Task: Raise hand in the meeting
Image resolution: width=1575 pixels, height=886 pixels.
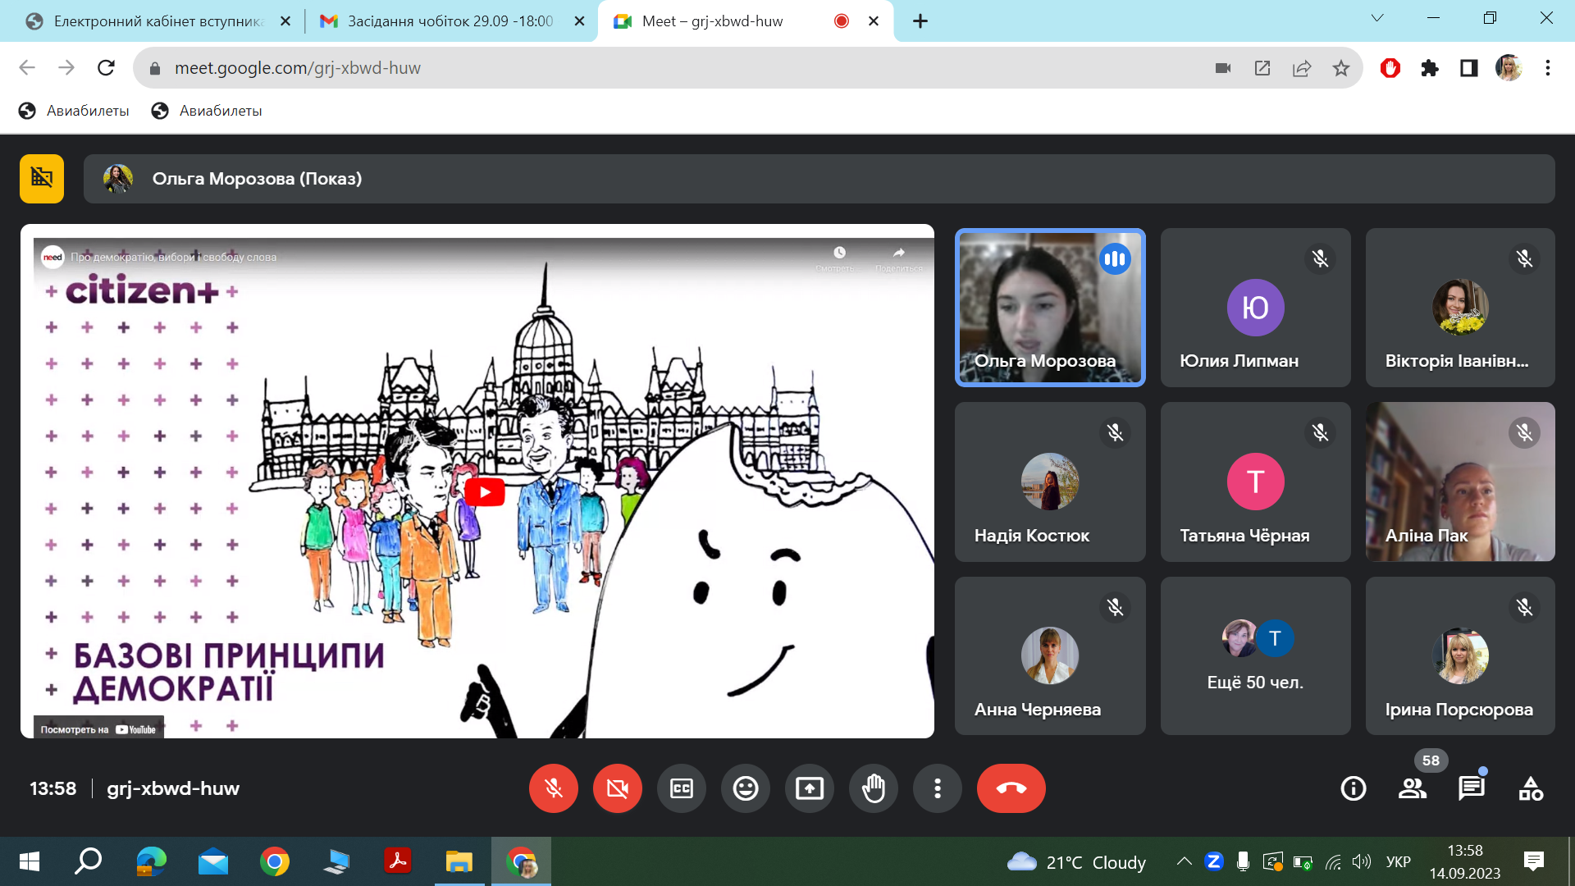Action: [874, 788]
